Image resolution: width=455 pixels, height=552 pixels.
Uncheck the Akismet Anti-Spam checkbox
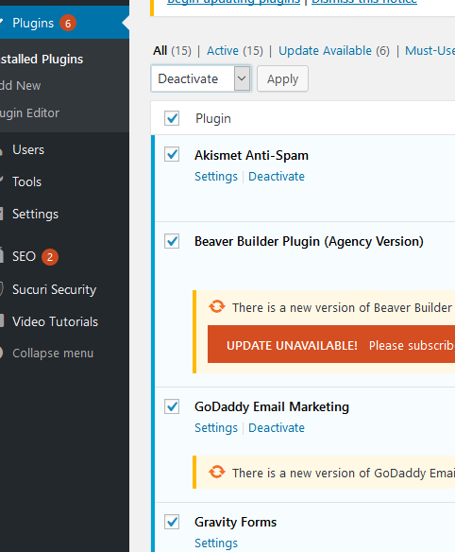[x=172, y=154]
